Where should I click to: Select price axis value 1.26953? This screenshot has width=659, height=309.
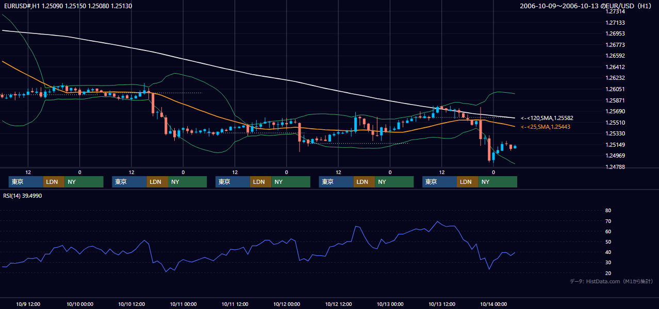click(615, 33)
